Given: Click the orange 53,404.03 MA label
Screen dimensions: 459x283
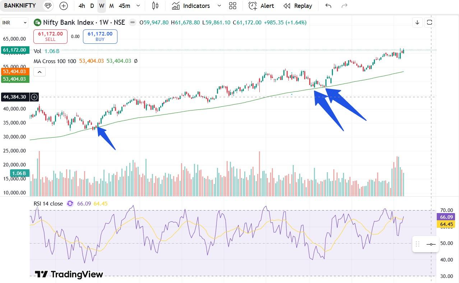Looking at the screenshot, I should [15, 72].
